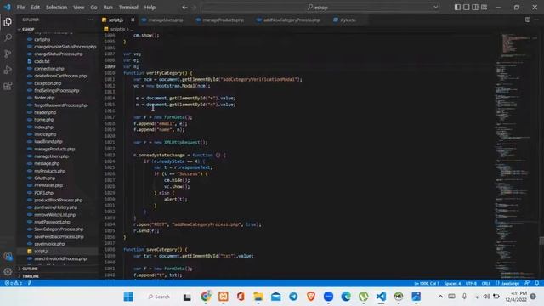Screen dimensions: 544x306
Task: Open the Selection menu
Action: point(56,8)
